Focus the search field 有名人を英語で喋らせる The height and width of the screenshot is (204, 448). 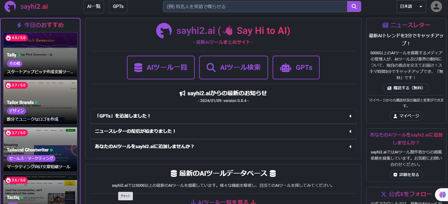click(x=255, y=6)
